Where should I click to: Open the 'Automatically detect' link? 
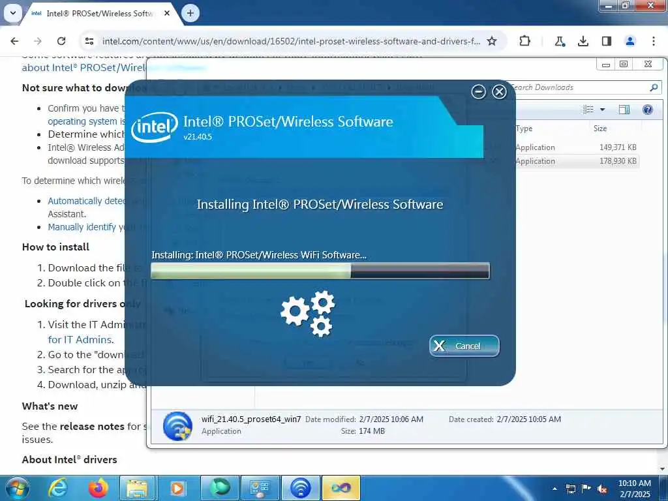(87, 201)
